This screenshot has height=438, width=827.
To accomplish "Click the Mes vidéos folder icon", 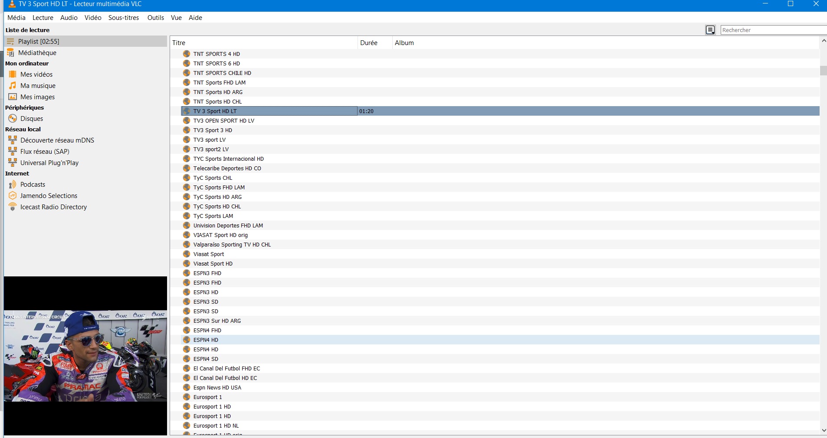I will [13, 74].
